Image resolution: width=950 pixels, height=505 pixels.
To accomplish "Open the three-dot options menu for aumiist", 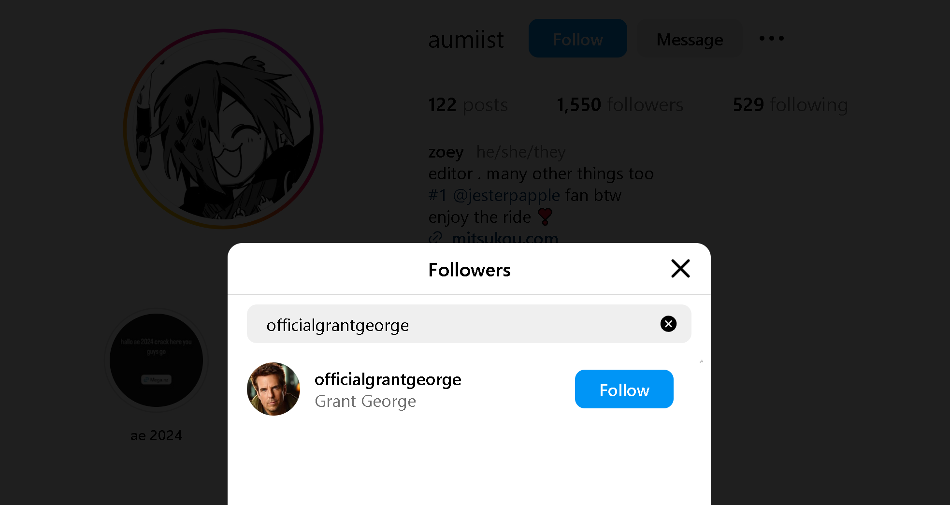I will point(771,38).
